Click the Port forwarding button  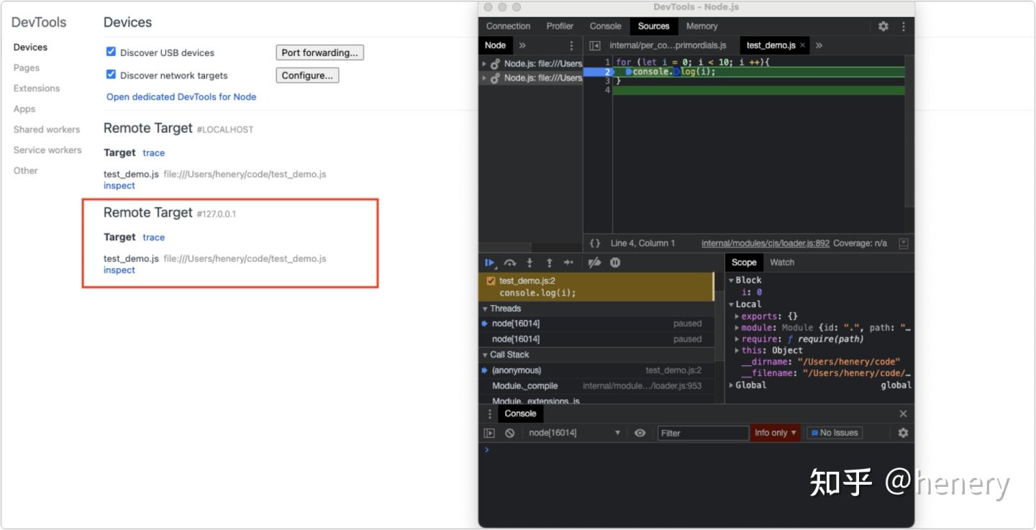[320, 52]
